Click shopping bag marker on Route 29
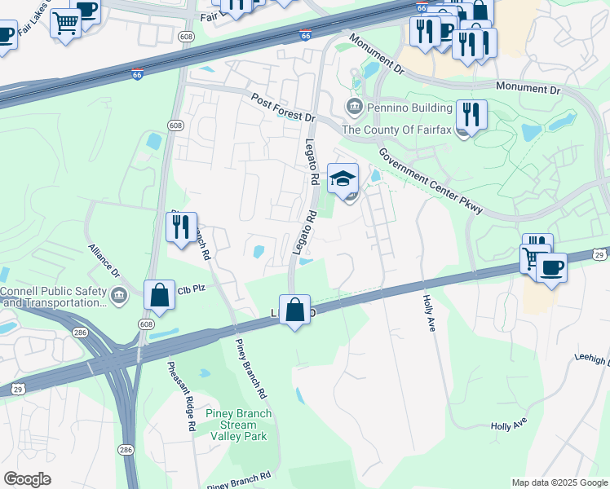 [295, 311]
